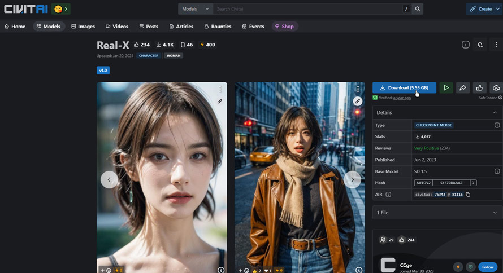Click the notification bell icon
This screenshot has width=503, height=273.
(x=480, y=45)
